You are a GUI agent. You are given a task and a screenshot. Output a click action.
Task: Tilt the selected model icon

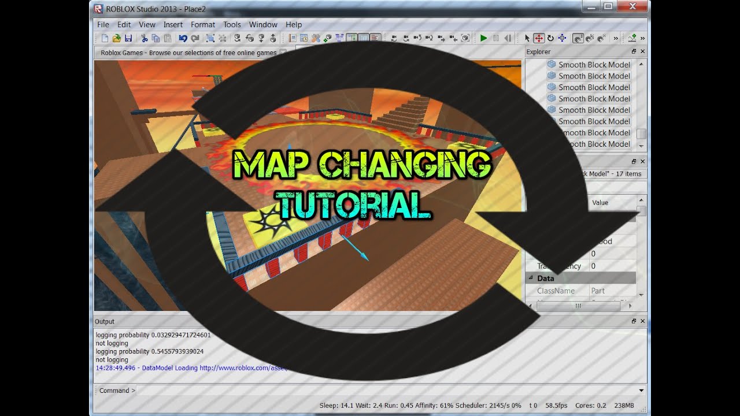coord(249,38)
